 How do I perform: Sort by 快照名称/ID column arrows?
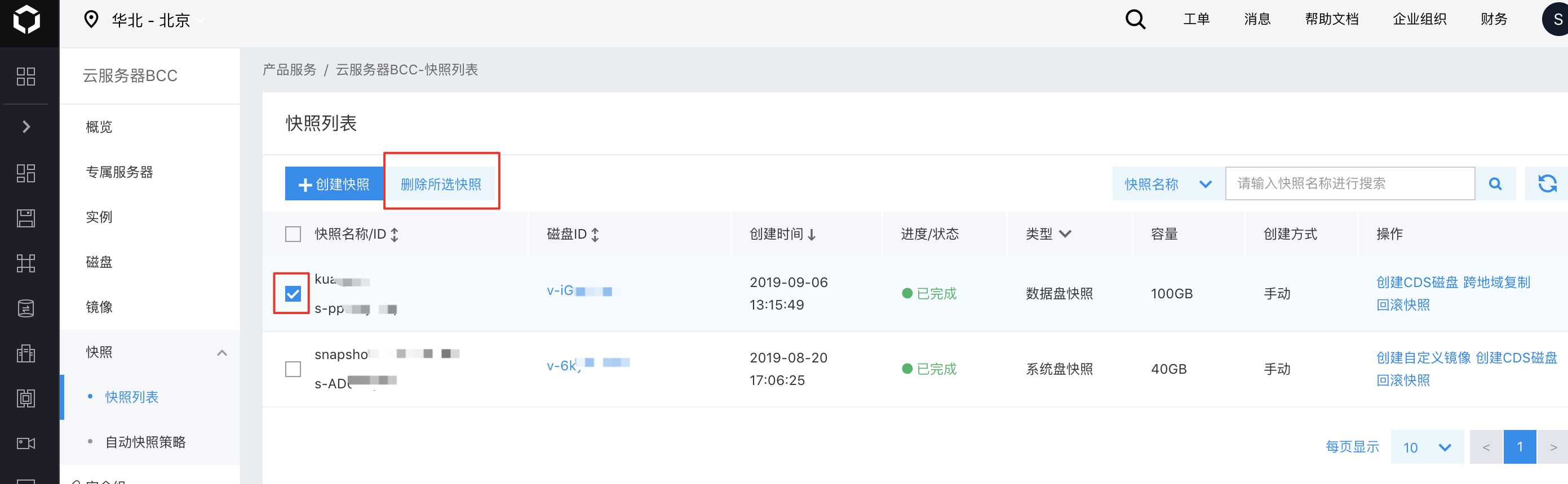point(395,234)
